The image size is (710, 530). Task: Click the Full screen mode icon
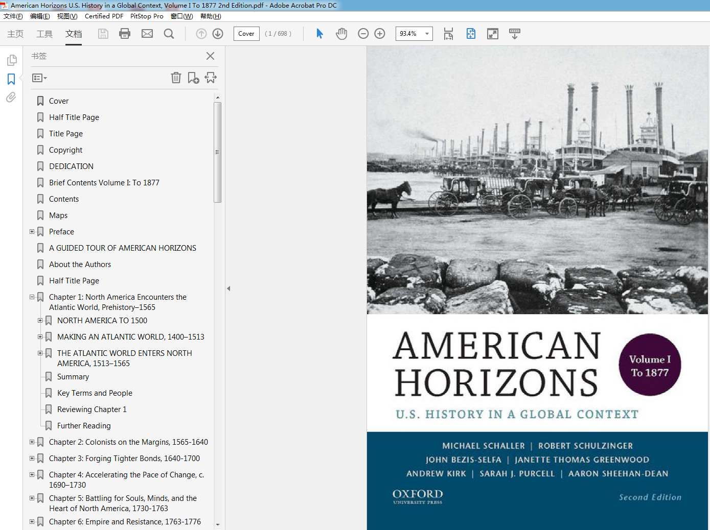click(x=493, y=34)
